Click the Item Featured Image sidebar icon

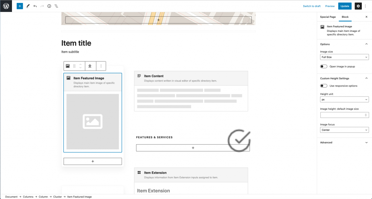322,27
